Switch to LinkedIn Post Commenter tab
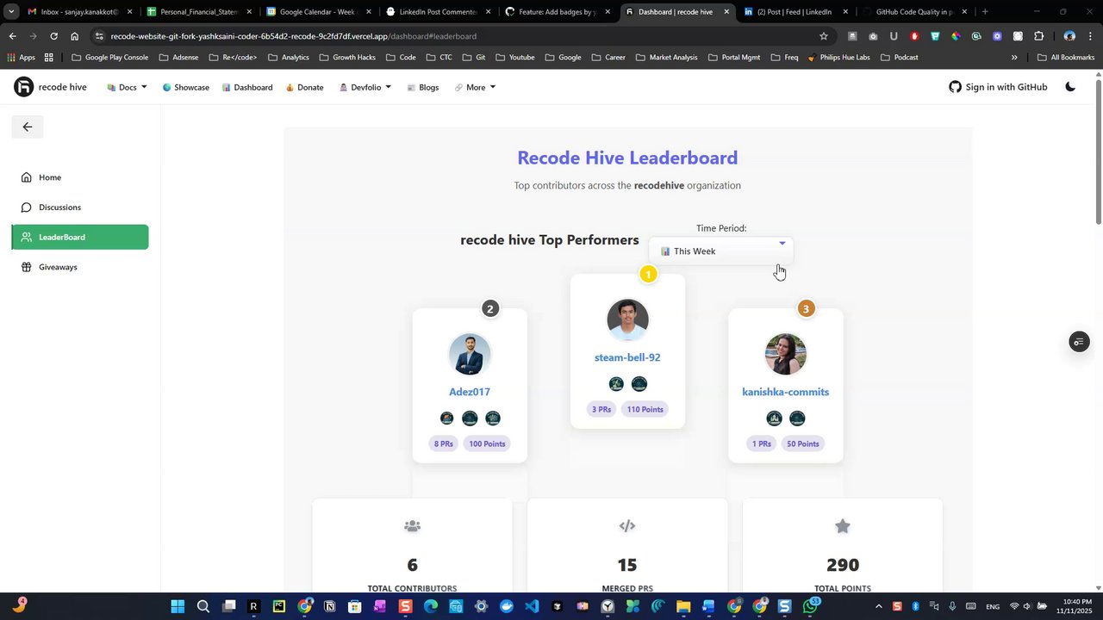This screenshot has height=620, width=1103. tap(437, 12)
